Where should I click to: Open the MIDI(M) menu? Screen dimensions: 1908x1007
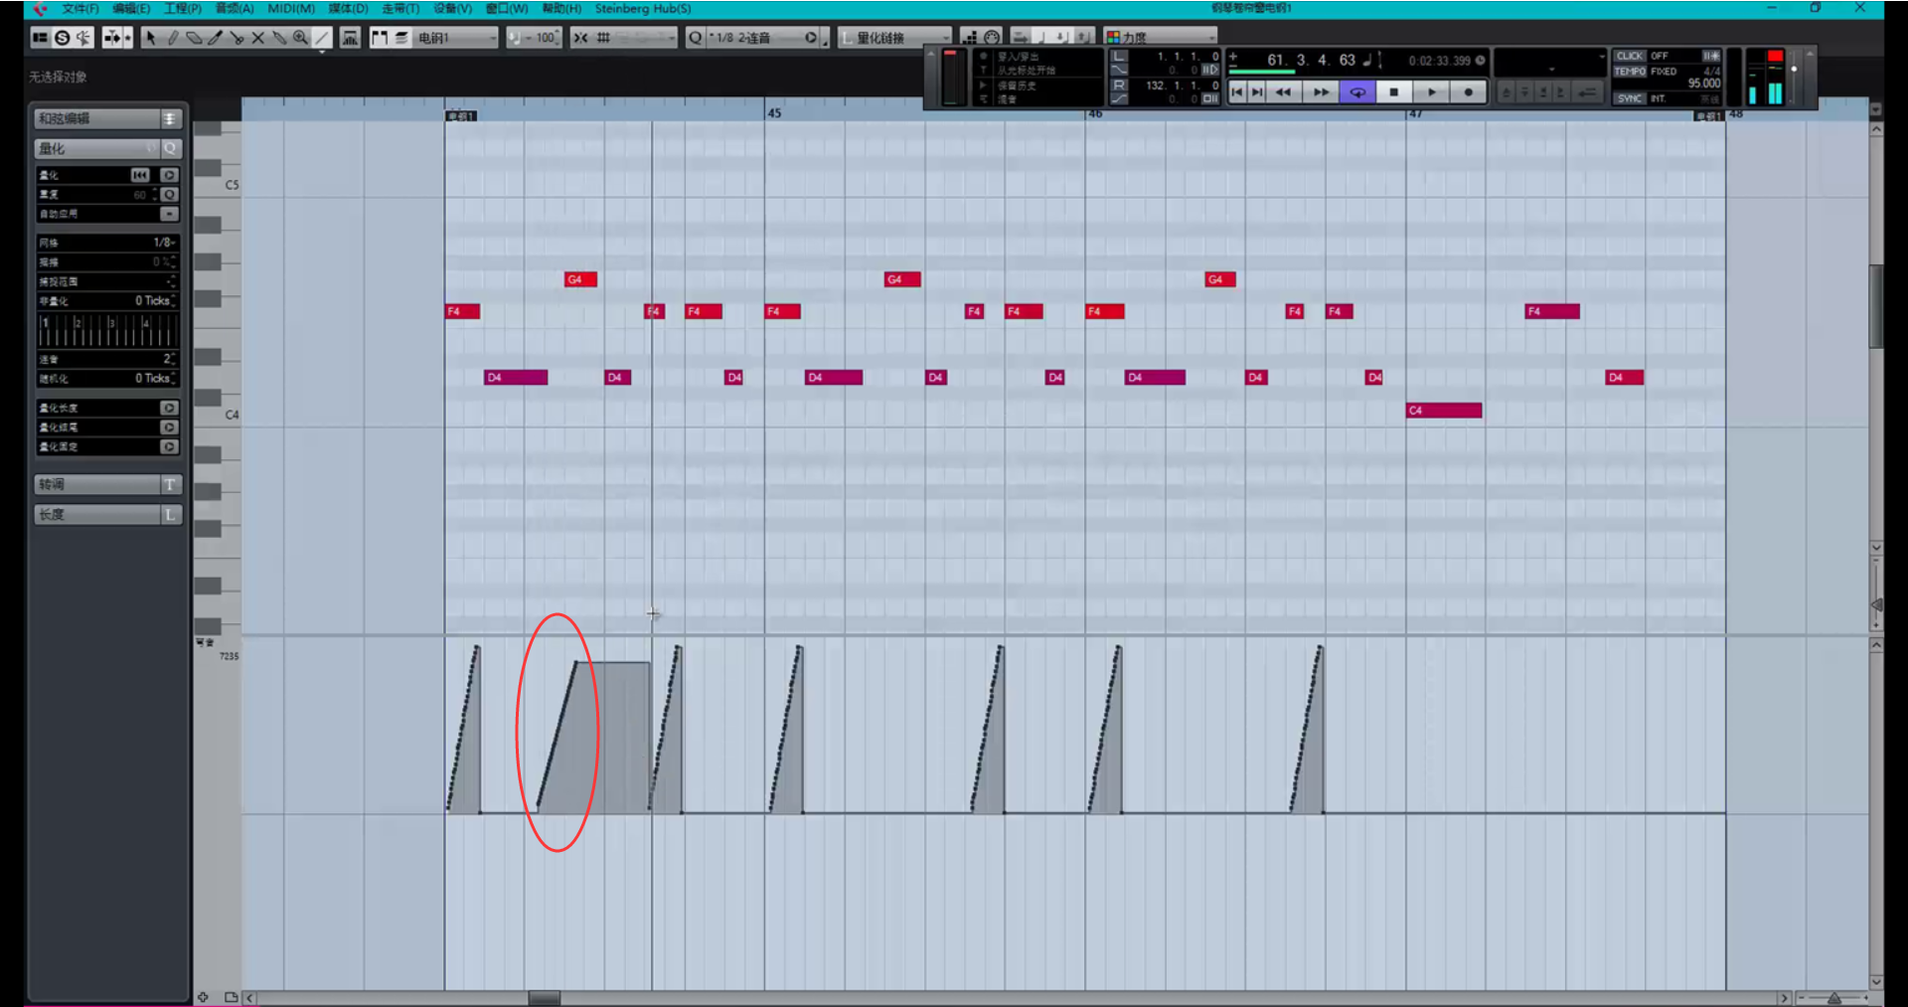pyautogui.click(x=291, y=9)
